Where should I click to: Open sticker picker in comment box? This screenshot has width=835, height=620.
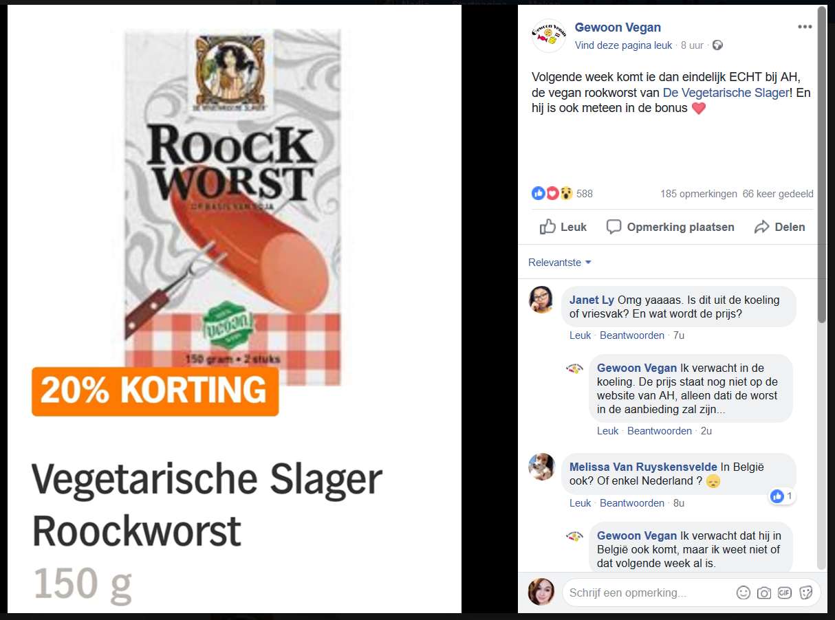coord(806,593)
